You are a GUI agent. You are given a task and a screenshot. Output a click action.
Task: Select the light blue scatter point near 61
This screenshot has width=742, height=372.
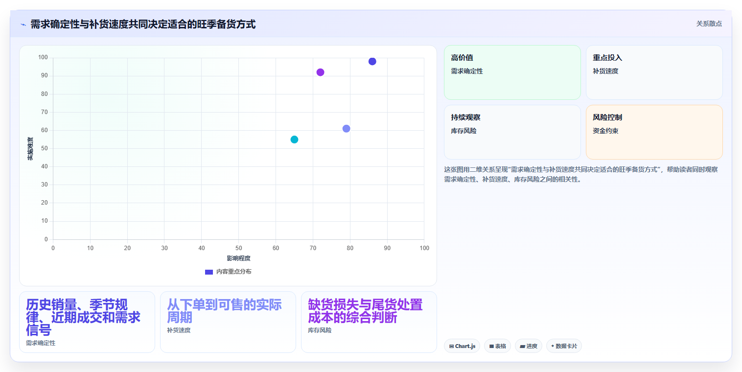tap(346, 129)
